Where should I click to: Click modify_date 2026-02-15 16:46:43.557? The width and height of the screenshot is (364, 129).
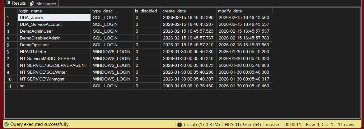pyautogui.click(x=244, y=24)
